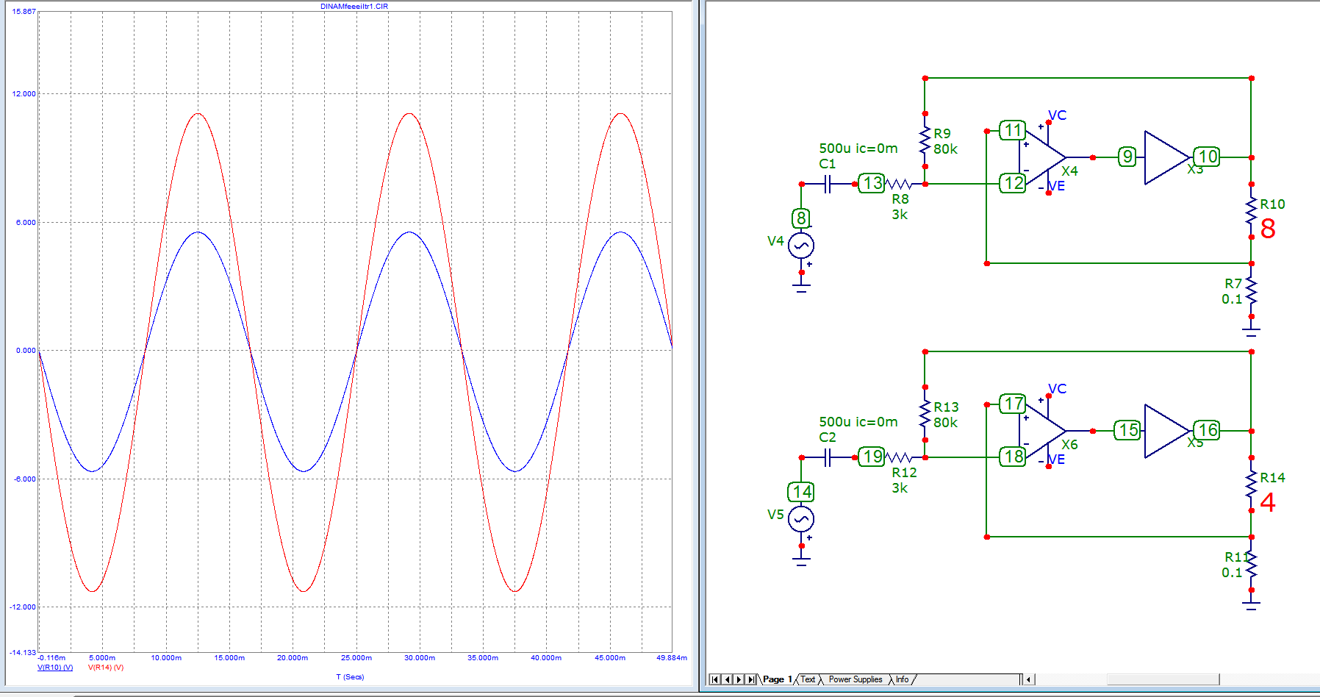Select resistor R10 symbol
This screenshot has height=697, width=1320.
coord(1251,211)
